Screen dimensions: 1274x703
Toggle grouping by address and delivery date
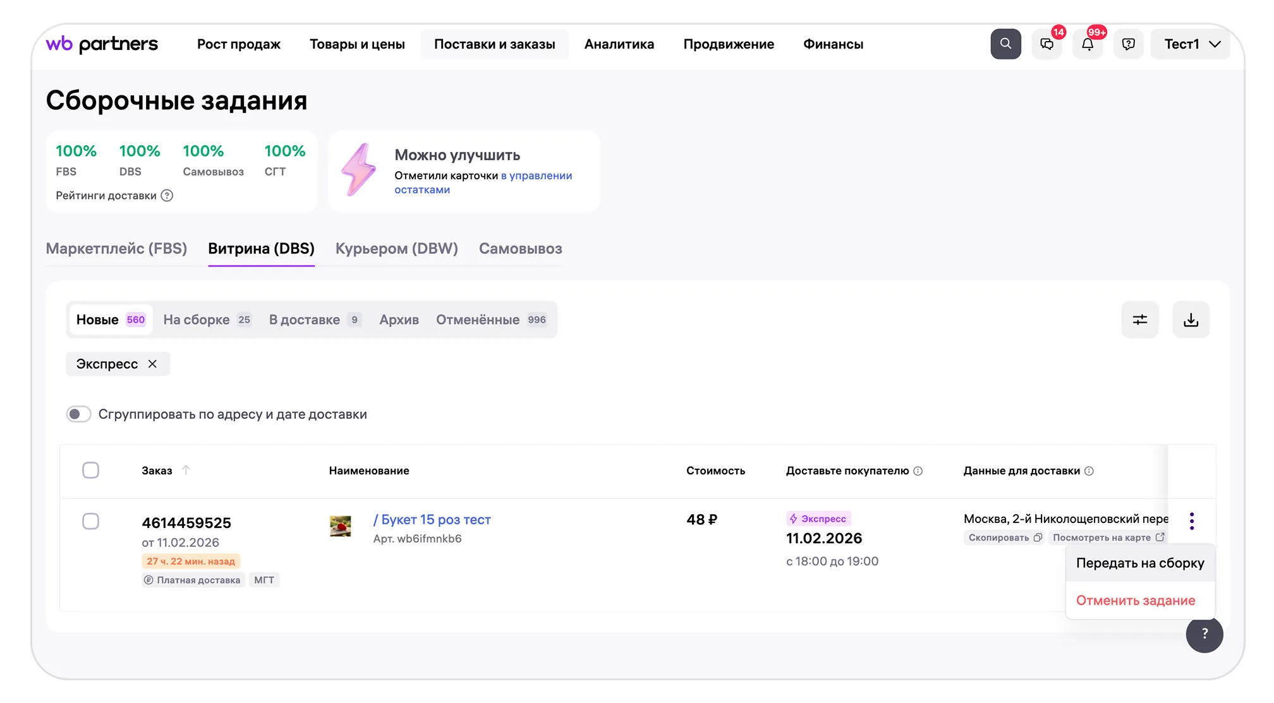[x=79, y=414]
